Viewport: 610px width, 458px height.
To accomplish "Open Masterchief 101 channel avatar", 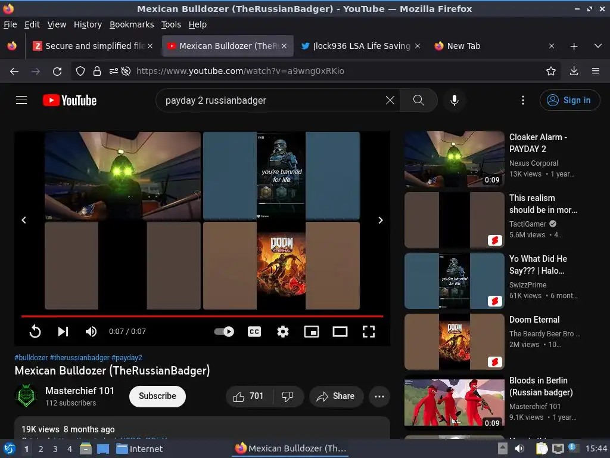I will [26, 396].
